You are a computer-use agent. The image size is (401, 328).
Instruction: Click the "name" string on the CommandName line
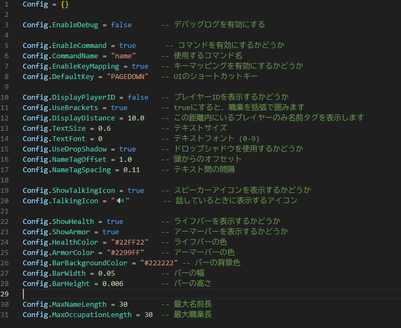[124, 56]
